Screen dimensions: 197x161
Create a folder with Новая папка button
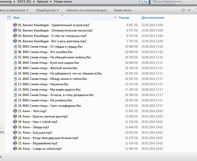click(122, 10)
